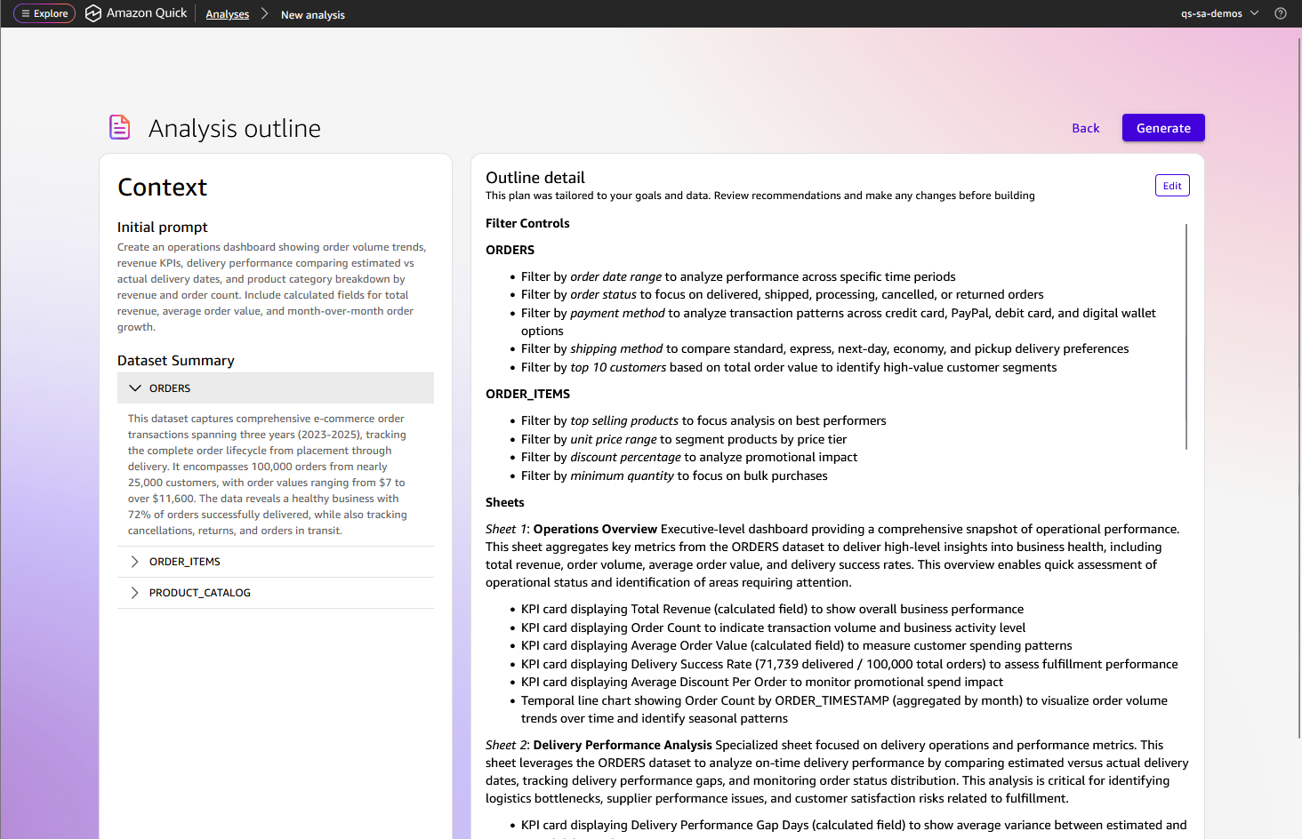Click the Amazon Quick logo
Image resolution: width=1302 pixels, height=839 pixels.
click(93, 13)
